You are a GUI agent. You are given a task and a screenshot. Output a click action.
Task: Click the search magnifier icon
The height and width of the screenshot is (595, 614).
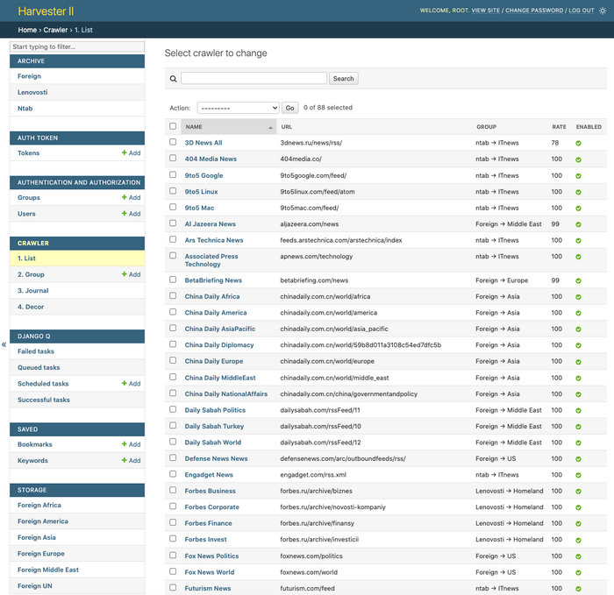(x=173, y=79)
